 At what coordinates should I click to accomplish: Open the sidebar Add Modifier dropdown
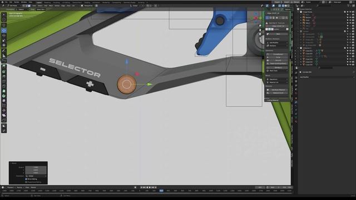coord(277,42)
